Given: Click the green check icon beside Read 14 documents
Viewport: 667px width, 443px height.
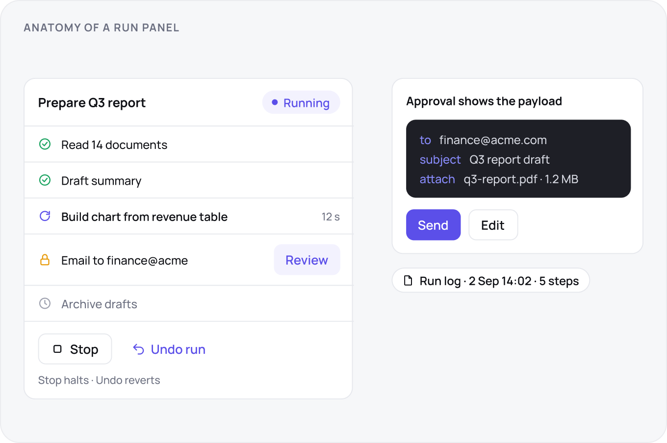Looking at the screenshot, I should click(x=45, y=144).
